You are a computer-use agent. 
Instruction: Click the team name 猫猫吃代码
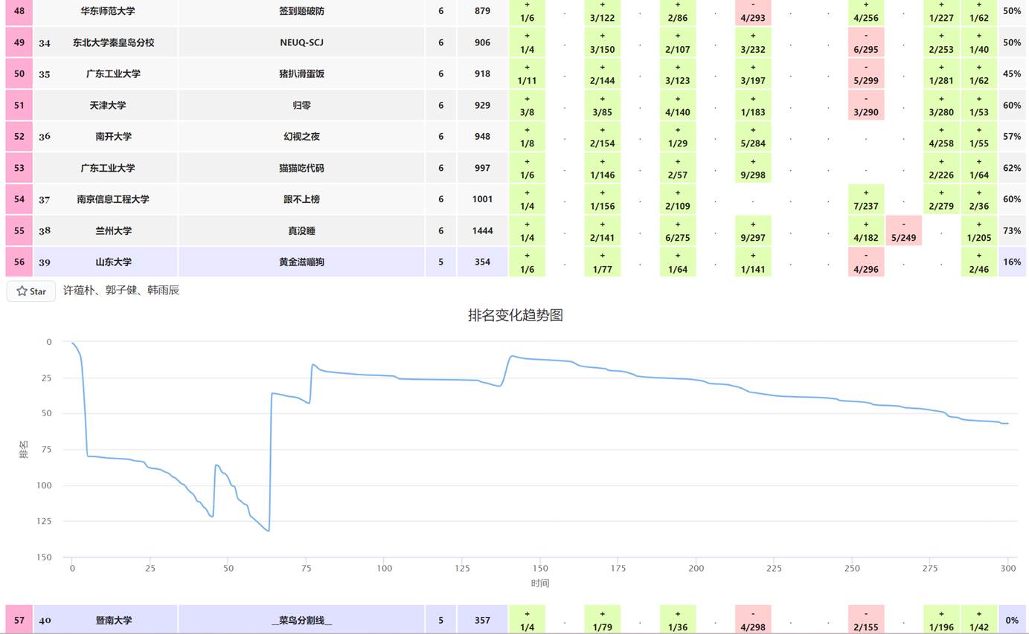click(301, 168)
